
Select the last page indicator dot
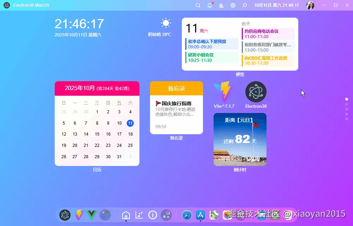(347, 119)
